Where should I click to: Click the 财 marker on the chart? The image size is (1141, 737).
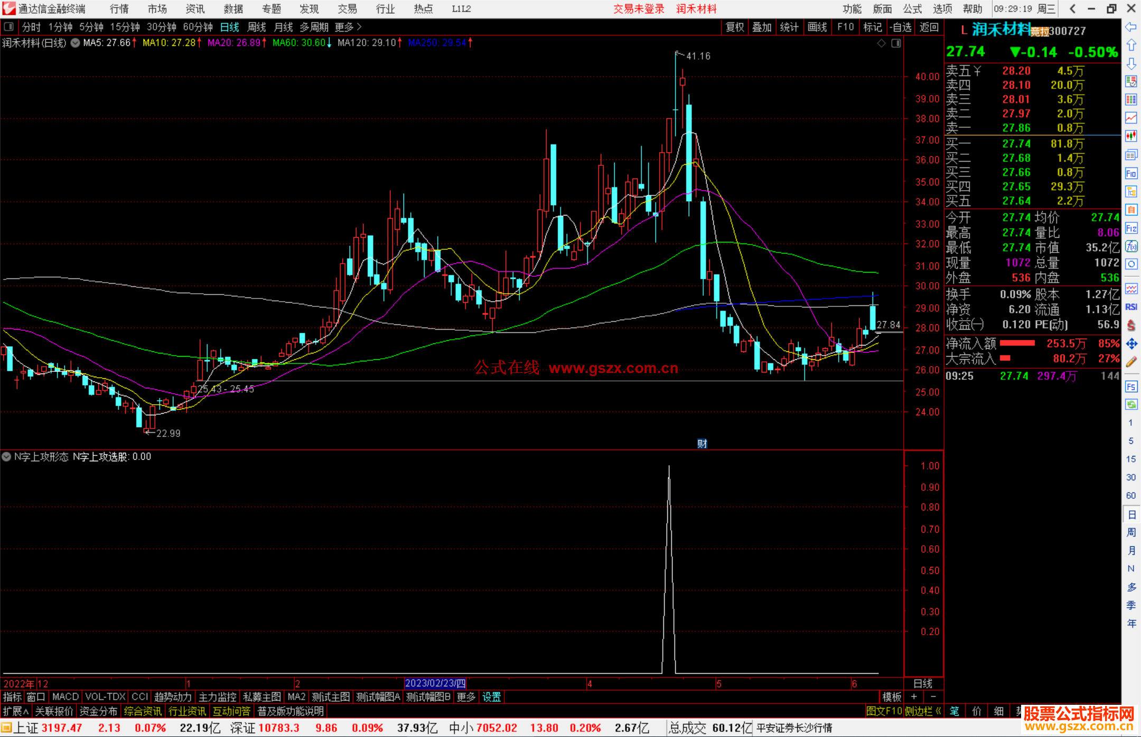[702, 444]
